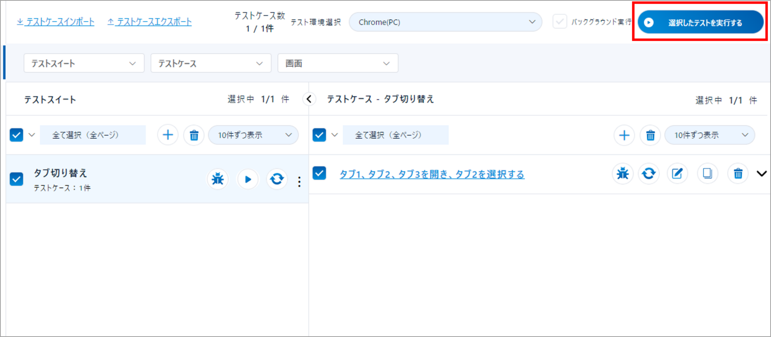Viewport: 771px width, 337px height.
Task: Delete selected test cases in toolbar
Action: [651, 135]
